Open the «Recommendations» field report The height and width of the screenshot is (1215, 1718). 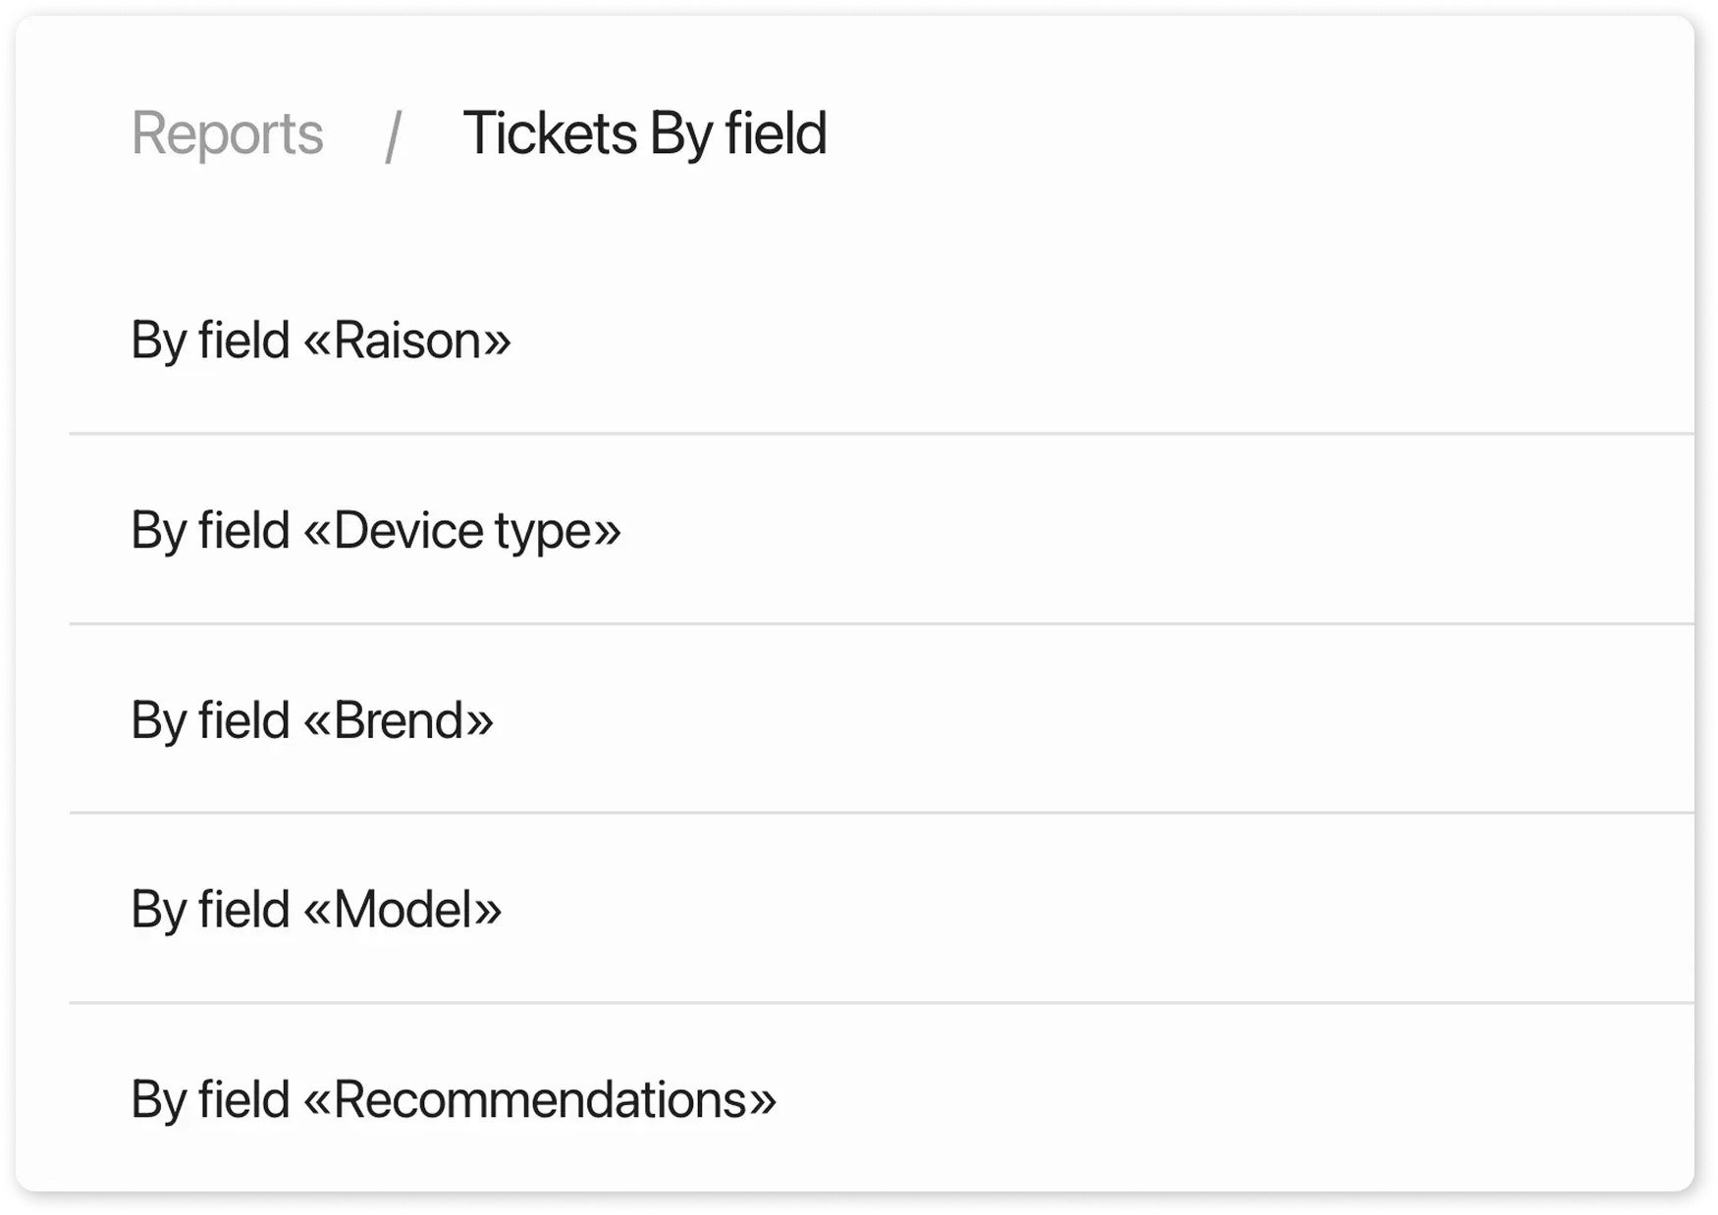tap(452, 1097)
